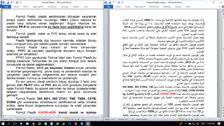Image resolution: width=224 pixels, height=126 pixels.
Task: Redo action in Formül Plastik window
Action: tap(17, 3)
